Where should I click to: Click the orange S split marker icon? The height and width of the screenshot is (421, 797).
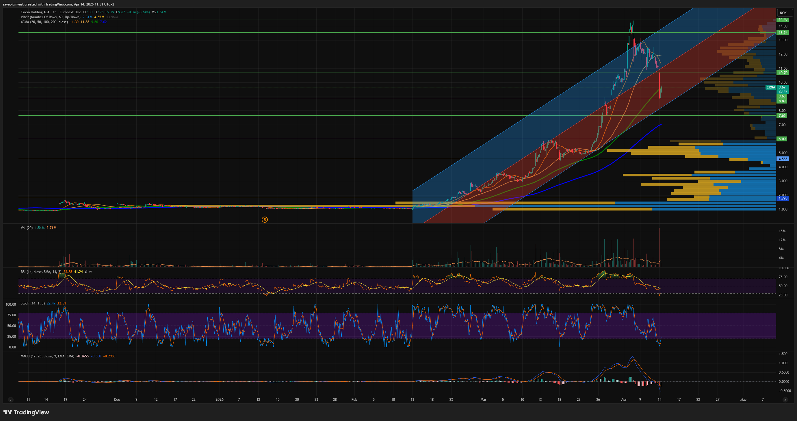tap(265, 220)
